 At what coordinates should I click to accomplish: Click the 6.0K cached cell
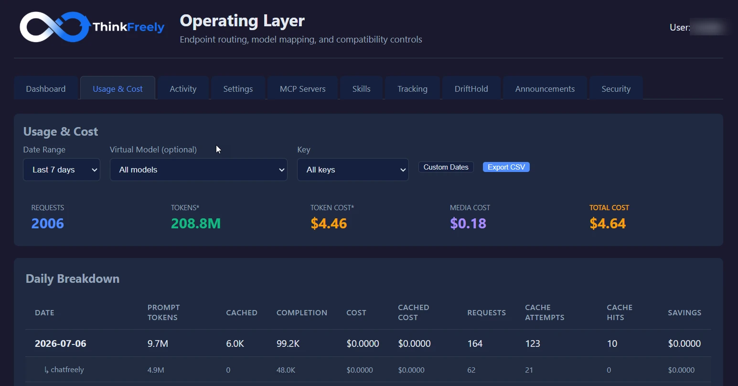(x=235, y=343)
